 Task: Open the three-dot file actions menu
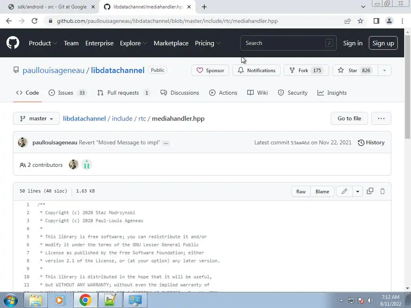[x=381, y=118]
